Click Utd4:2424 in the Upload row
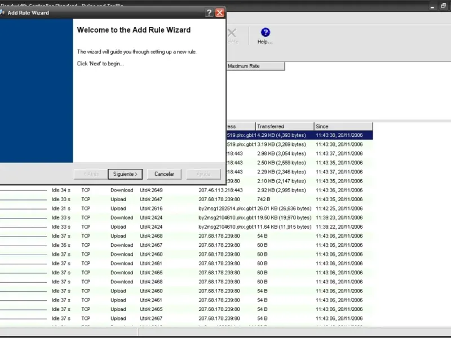This screenshot has width=451, height=338. point(151,227)
